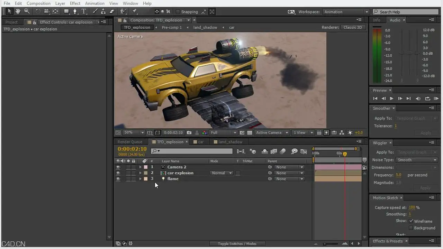Open the Composition menu

point(38,3)
